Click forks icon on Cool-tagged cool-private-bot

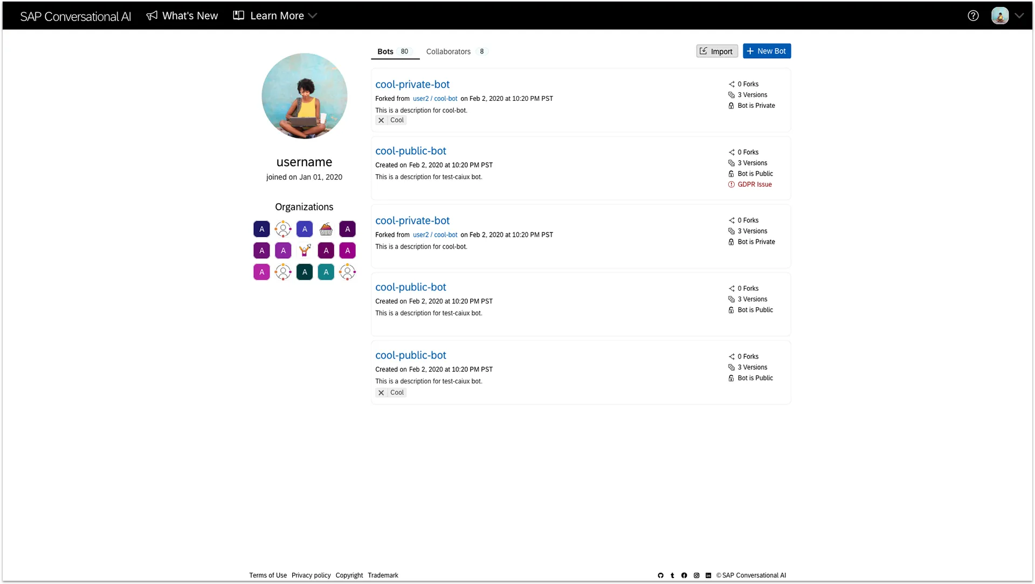[732, 84]
